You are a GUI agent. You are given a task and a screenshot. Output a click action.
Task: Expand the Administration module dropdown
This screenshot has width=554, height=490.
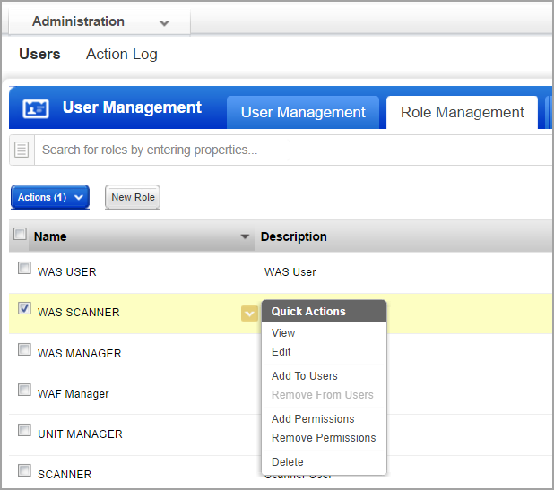click(162, 21)
